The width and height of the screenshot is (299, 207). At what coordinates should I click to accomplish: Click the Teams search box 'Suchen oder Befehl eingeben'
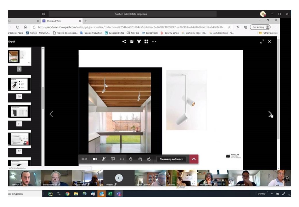point(133,14)
